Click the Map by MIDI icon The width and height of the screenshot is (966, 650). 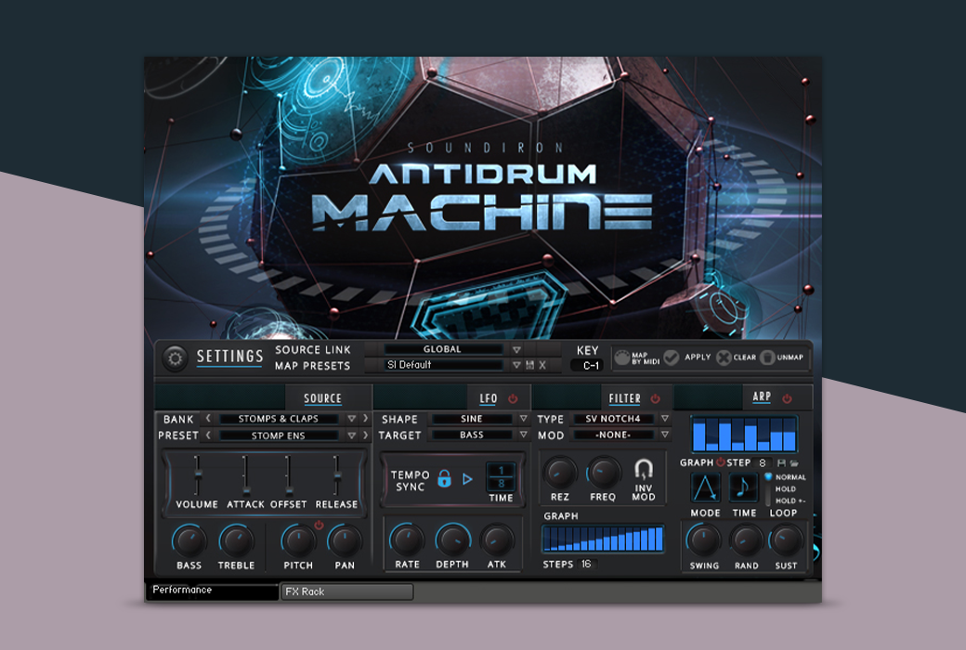point(622,357)
